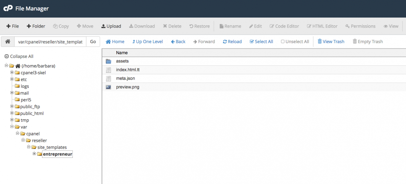Create a new file with File button
The image size is (406, 184).
tap(13, 26)
